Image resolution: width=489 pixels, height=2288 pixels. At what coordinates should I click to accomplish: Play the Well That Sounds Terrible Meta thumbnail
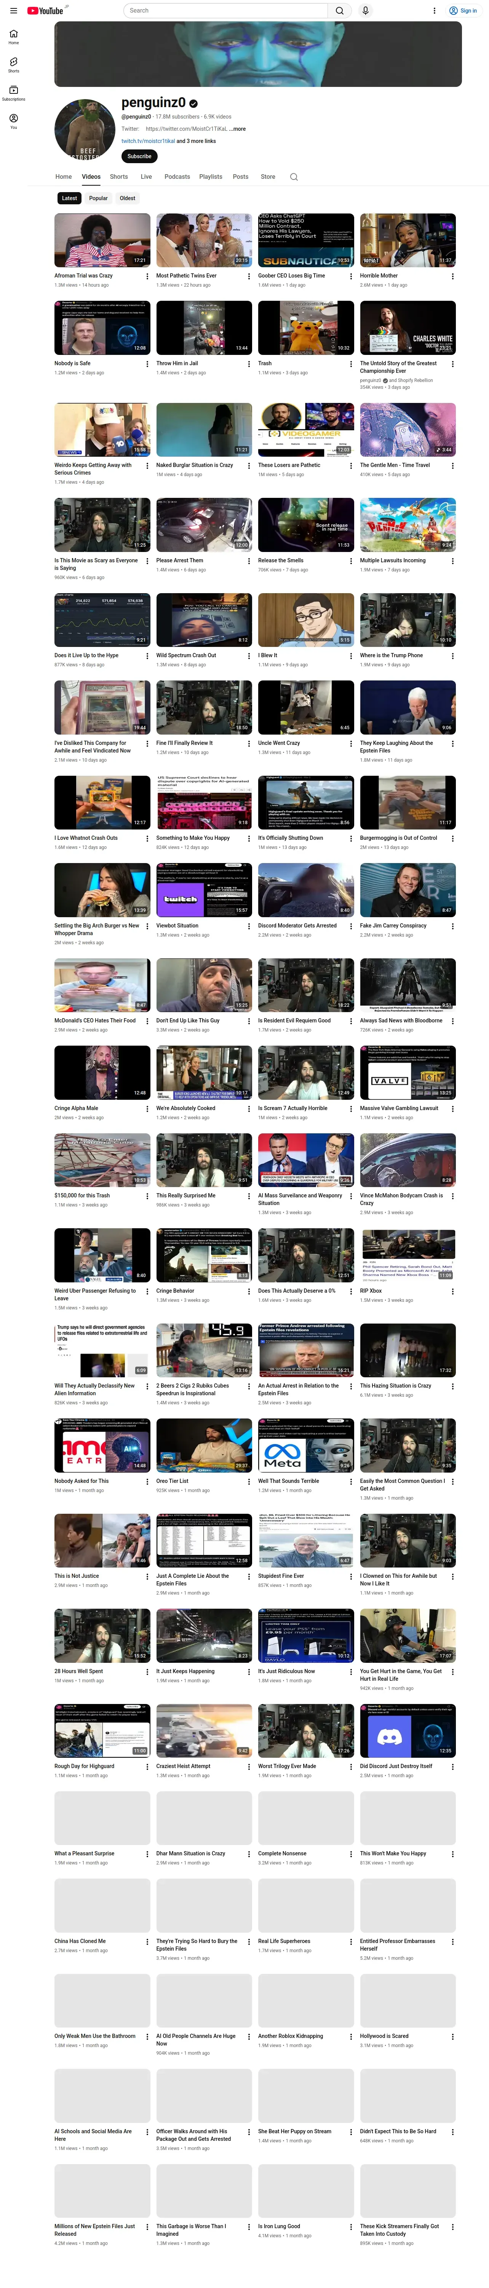(306, 1446)
